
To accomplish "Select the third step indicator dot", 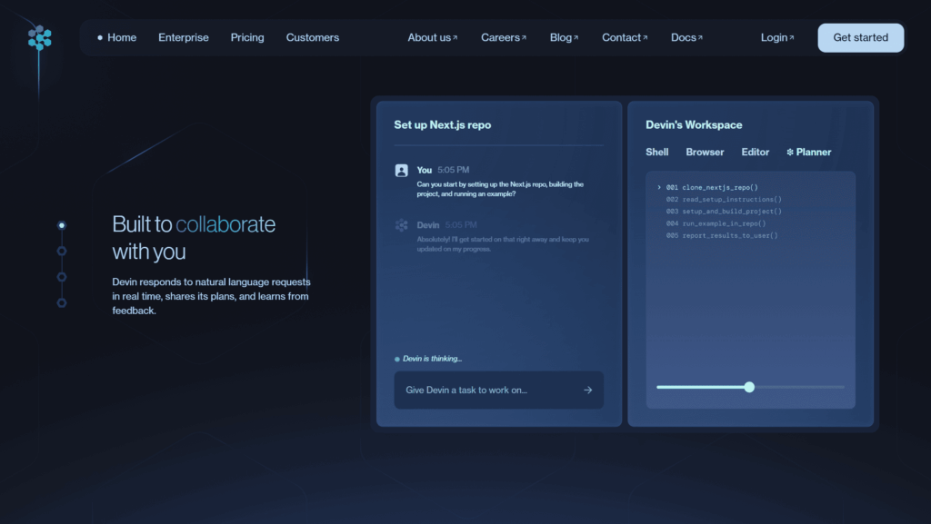I will coord(62,277).
